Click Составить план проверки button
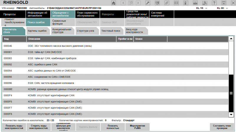 coord(222,127)
